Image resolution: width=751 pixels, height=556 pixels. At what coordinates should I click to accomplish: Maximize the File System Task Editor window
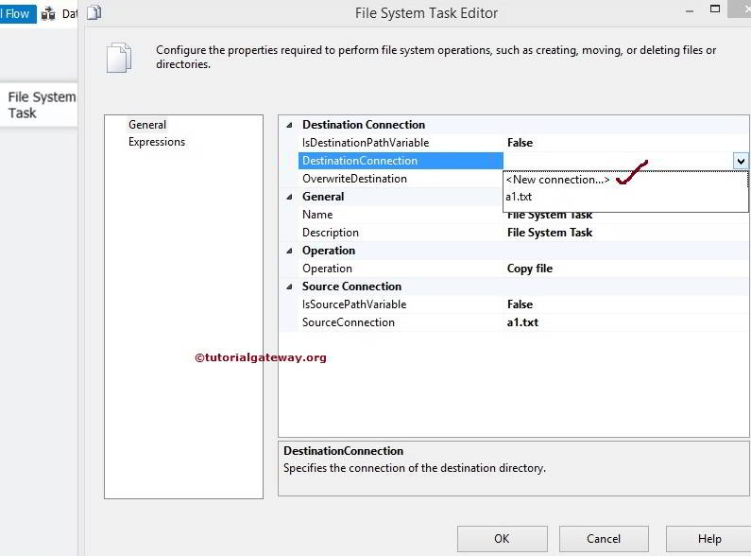[x=714, y=9]
